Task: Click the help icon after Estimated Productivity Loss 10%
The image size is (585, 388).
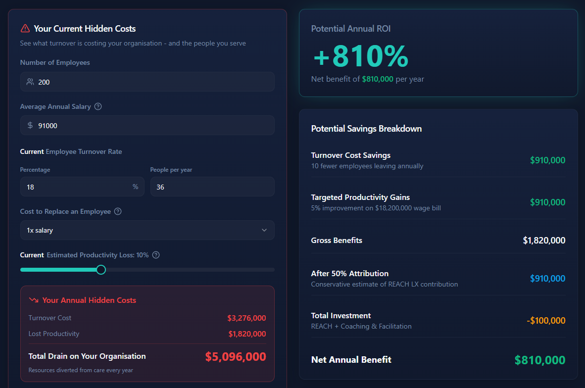Action: 155,255
